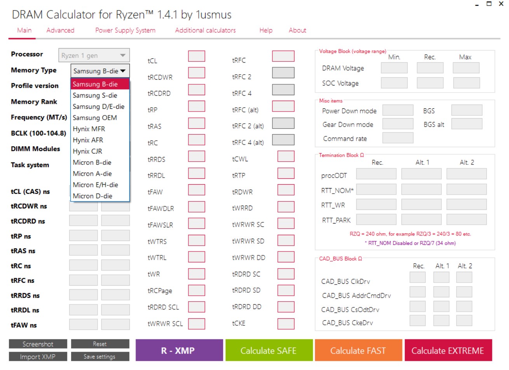Choose Micron B-die from the list
This screenshot has width=509, height=370.
(x=100, y=162)
